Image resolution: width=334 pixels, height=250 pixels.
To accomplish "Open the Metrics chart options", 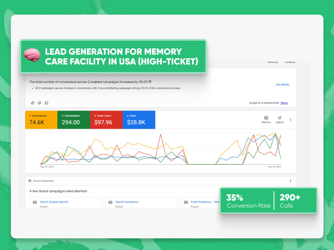I will click(x=266, y=120).
